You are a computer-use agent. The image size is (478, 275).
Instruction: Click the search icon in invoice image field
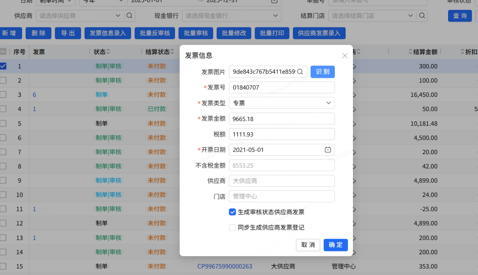point(300,72)
